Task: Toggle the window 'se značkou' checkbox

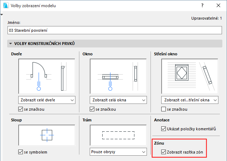Action: pyautogui.click(x=92, y=109)
